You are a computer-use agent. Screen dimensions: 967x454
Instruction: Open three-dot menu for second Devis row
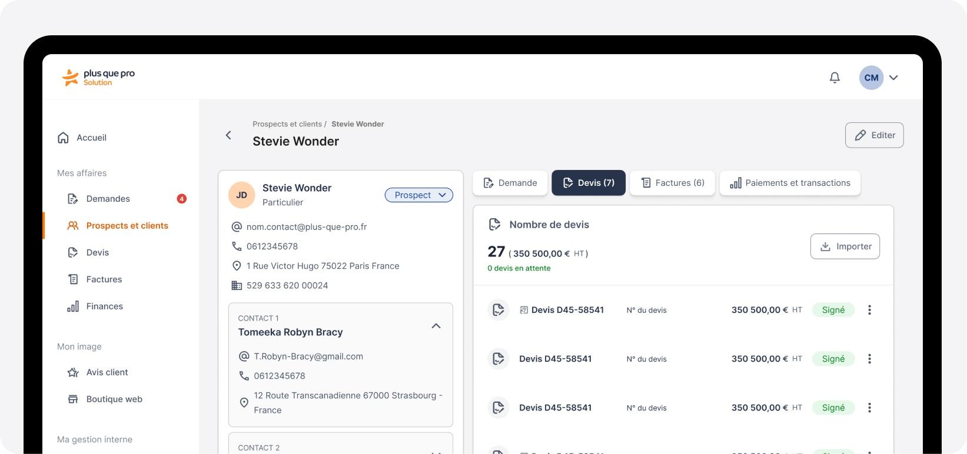869,359
